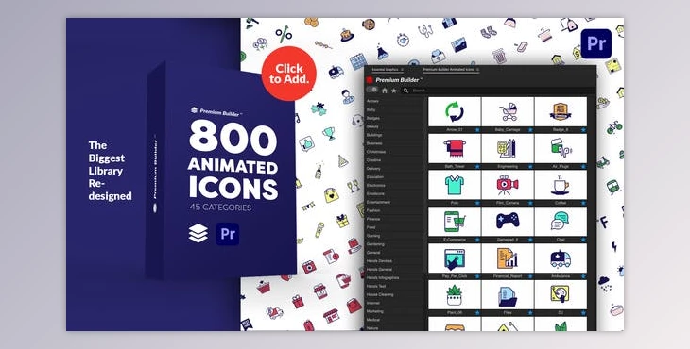This screenshot has width=690, height=349.
Task: Add the Pay_Per_Click browser icon
Action: tap(455, 258)
